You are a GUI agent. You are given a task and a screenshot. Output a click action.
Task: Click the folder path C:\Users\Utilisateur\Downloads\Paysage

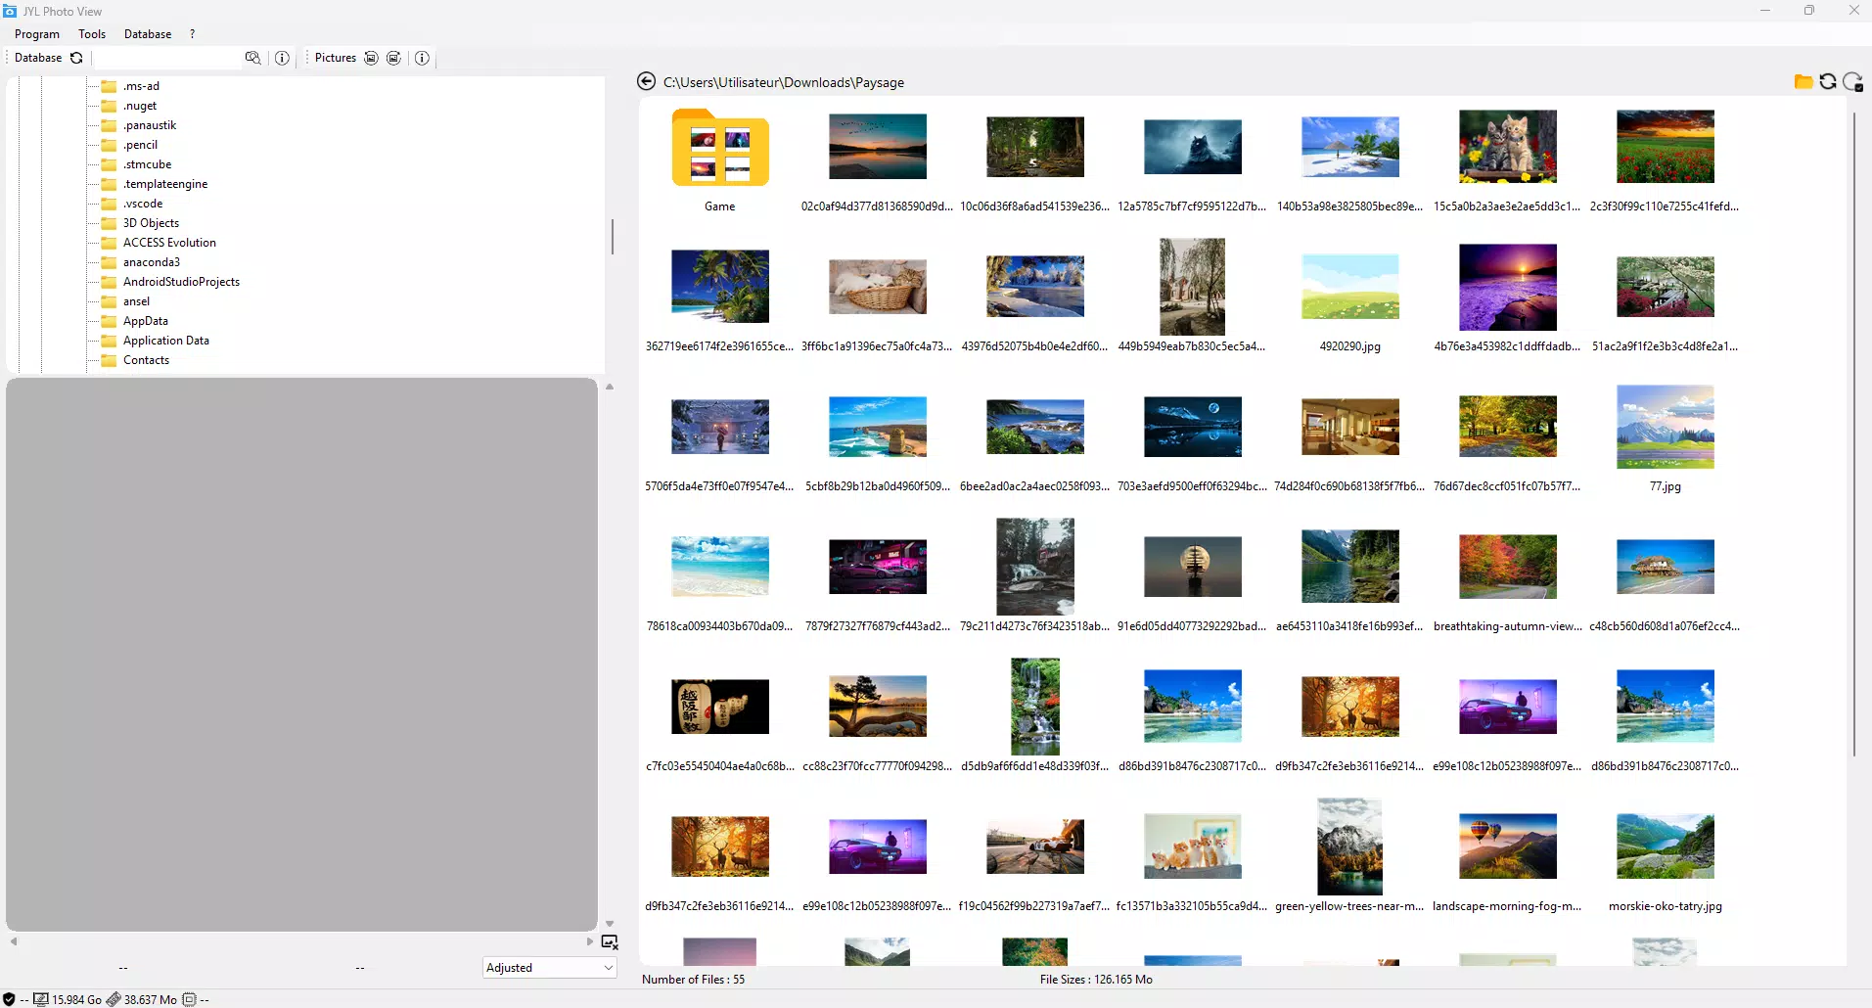pyautogui.click(x=784, y=82)
